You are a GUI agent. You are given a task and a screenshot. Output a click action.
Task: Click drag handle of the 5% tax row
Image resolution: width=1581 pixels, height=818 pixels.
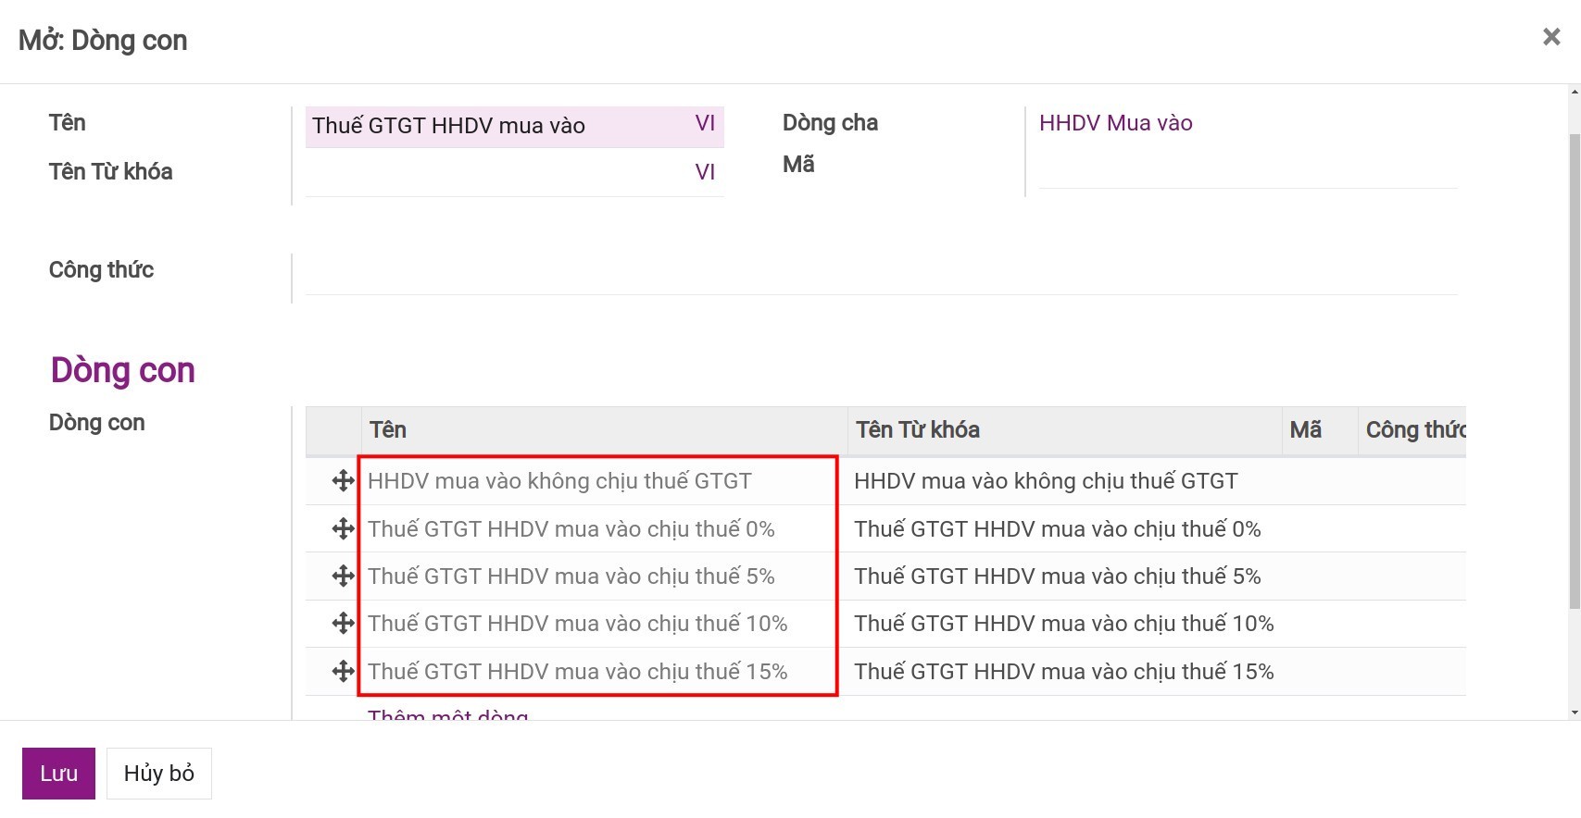point(343,576)
